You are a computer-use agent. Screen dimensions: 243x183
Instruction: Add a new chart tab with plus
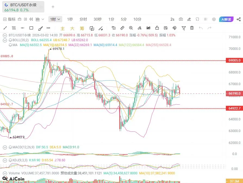[x=53, y=7]
